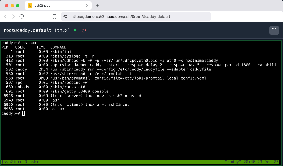Focus the terminal prompt after ps aux output

coord(23,113)
